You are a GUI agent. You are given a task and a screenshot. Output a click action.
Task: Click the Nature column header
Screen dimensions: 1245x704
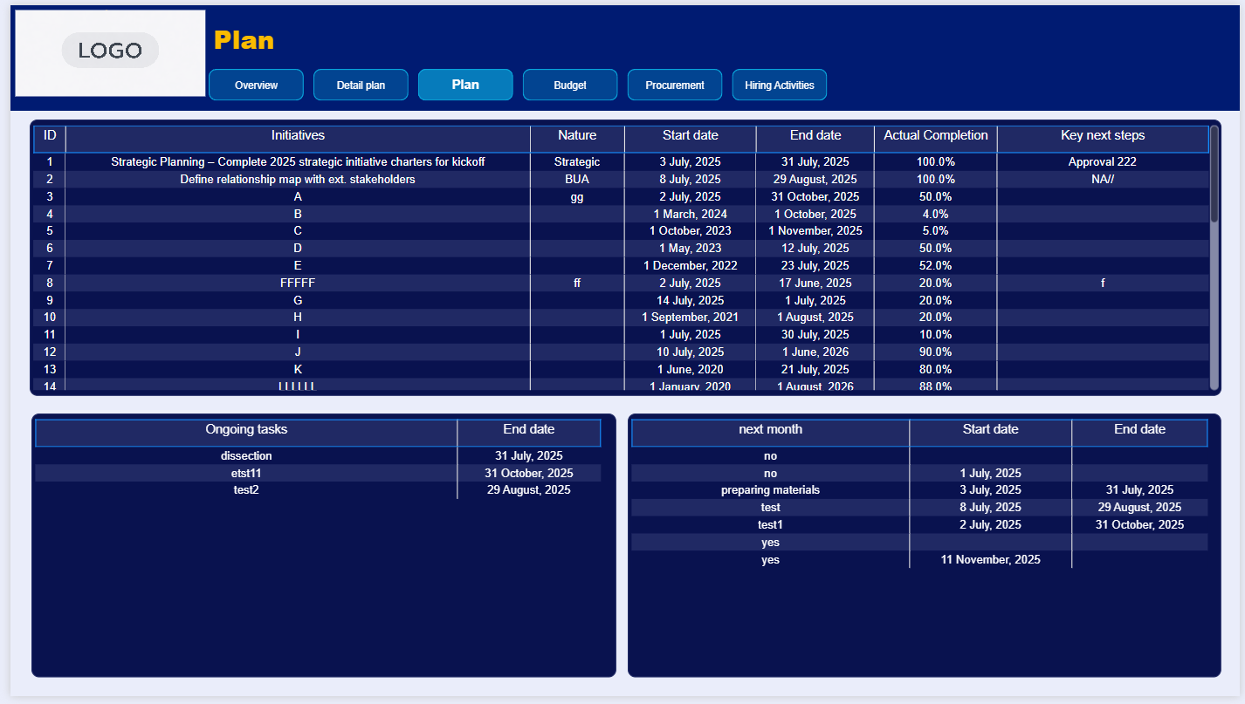point(577,136)
